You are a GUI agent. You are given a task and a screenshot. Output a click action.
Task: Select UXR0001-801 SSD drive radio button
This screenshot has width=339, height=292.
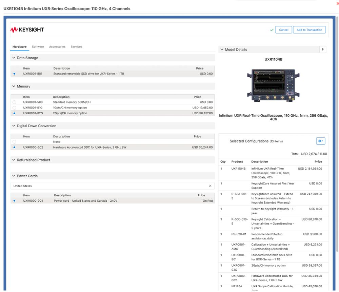tap(14, 74)
